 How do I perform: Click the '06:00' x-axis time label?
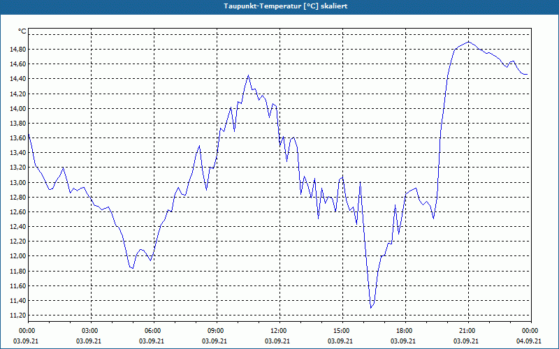(154, 330)
